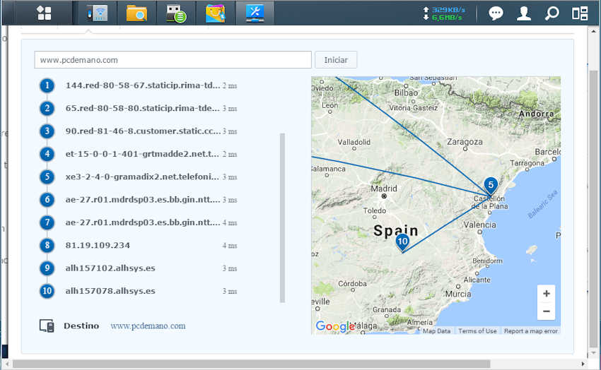601x370 pixels.
Task: Open the File Station folder icon
Action: [137, 13]
